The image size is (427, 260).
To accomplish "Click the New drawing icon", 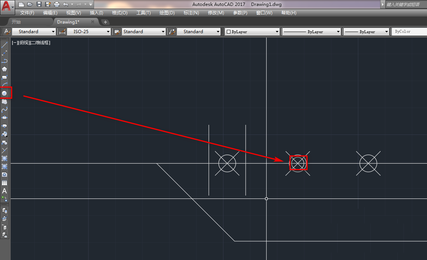I will click(21, 4).
